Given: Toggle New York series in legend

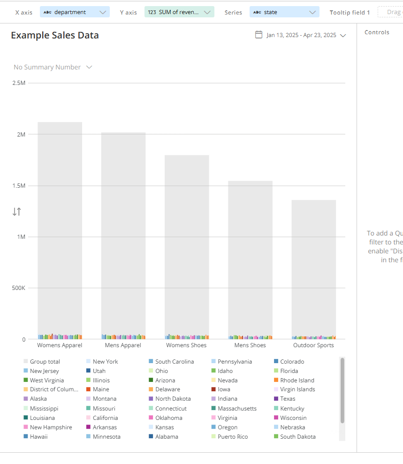Looking at the screenshot, I should pyautogui.click(x=105, y=362).
